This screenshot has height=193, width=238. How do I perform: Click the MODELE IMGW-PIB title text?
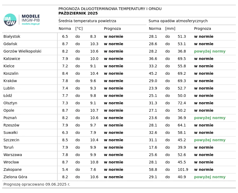[31, 18]
